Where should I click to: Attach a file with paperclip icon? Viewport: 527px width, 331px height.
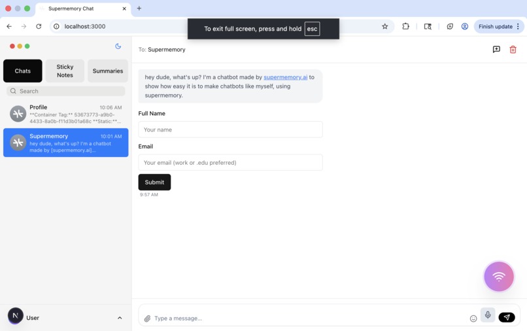[x=147, y=318]
